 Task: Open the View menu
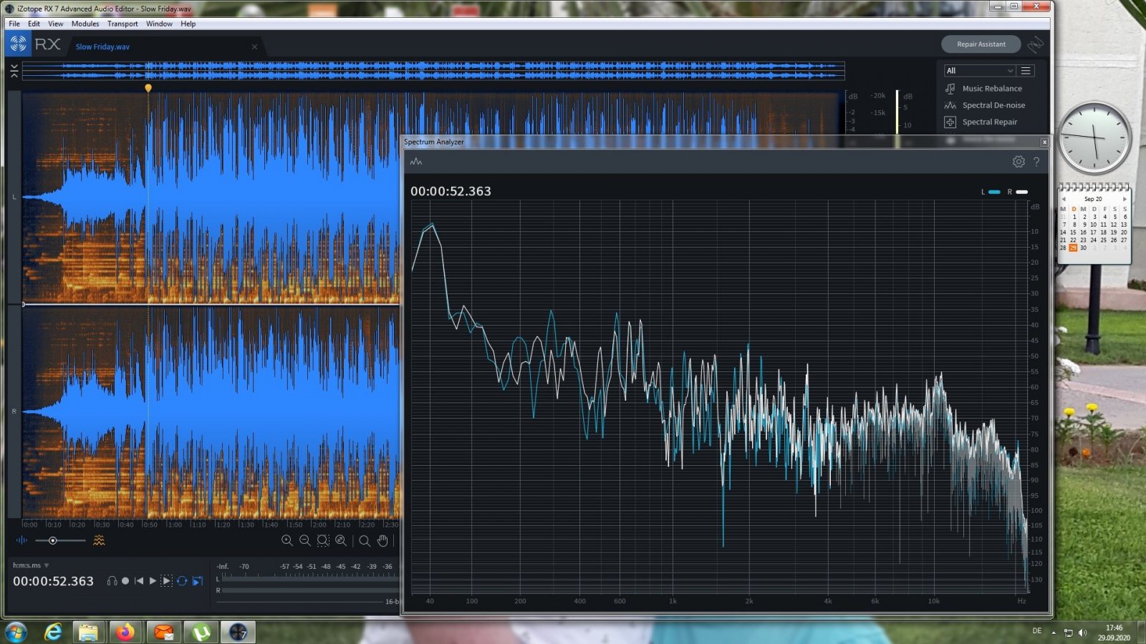(x=55, y=24)
